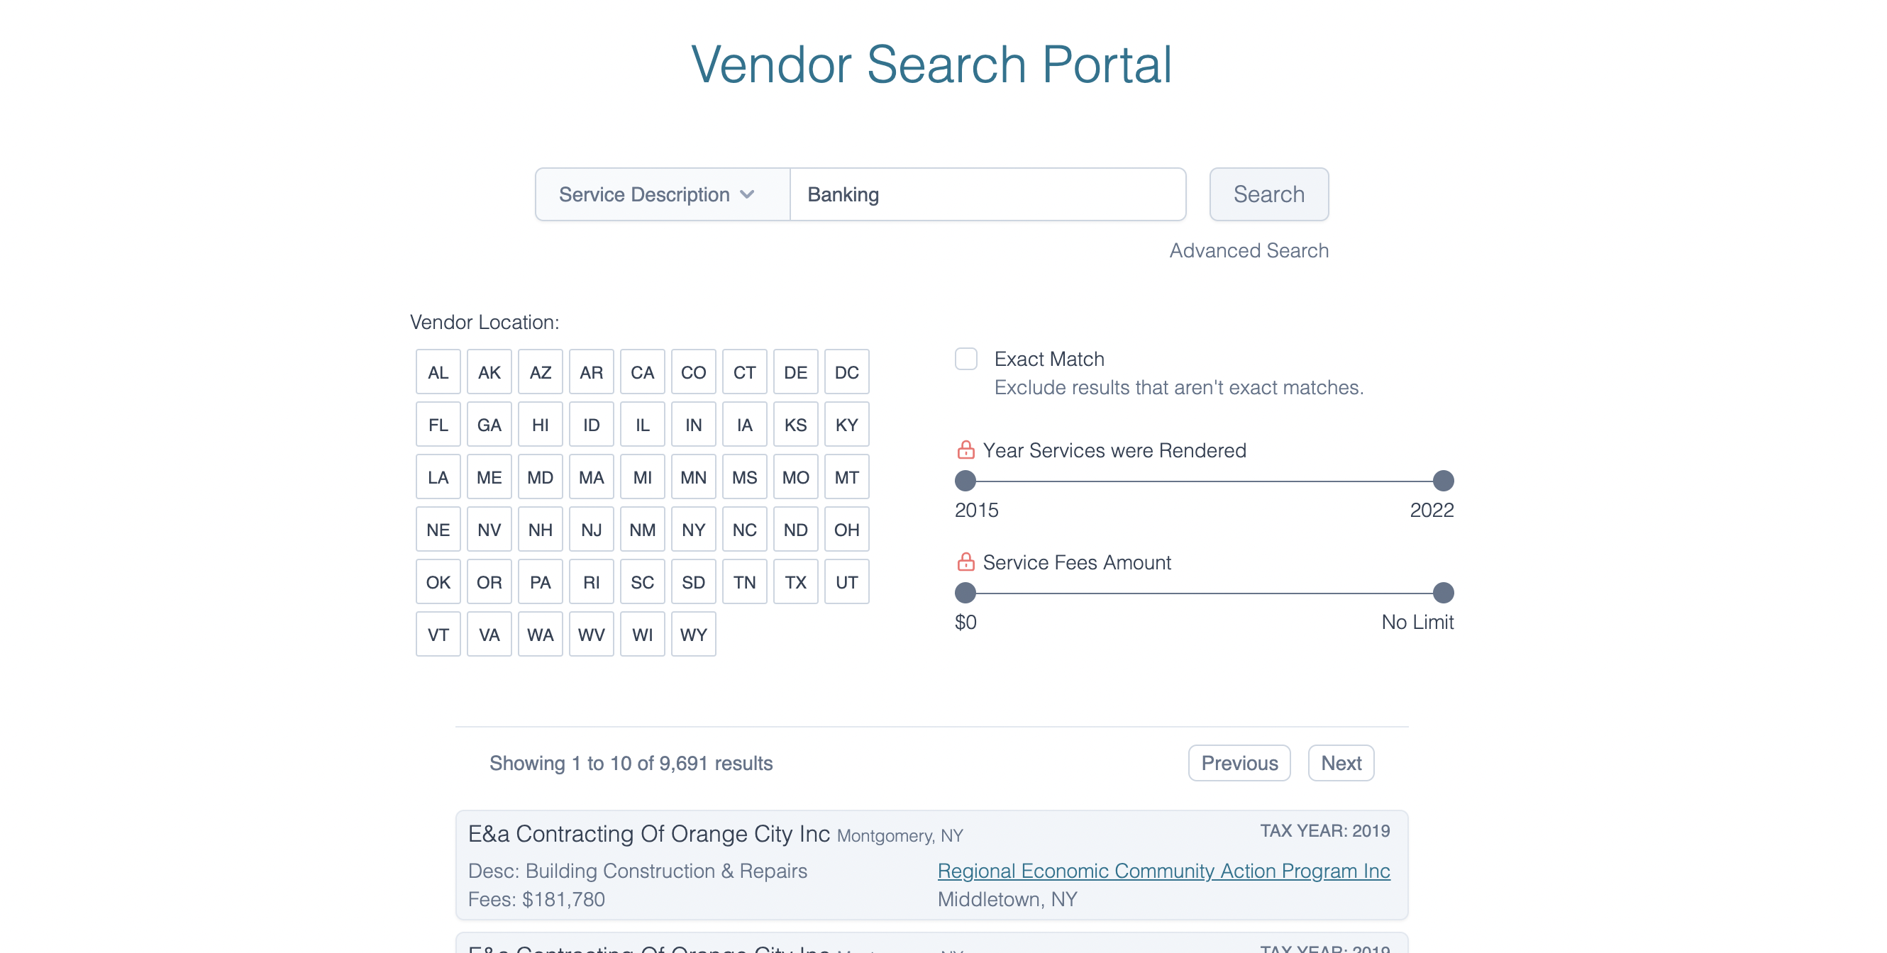Click the Showing 1 to 10 of 9,691 results text
This screenshot has height=953, width=1887.
coord(631,763)
